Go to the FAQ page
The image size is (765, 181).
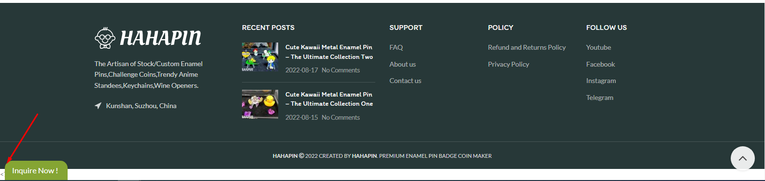tap(396, 47)
